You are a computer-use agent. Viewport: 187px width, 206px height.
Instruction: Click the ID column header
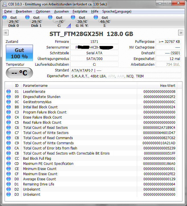(x=17, y=86)
